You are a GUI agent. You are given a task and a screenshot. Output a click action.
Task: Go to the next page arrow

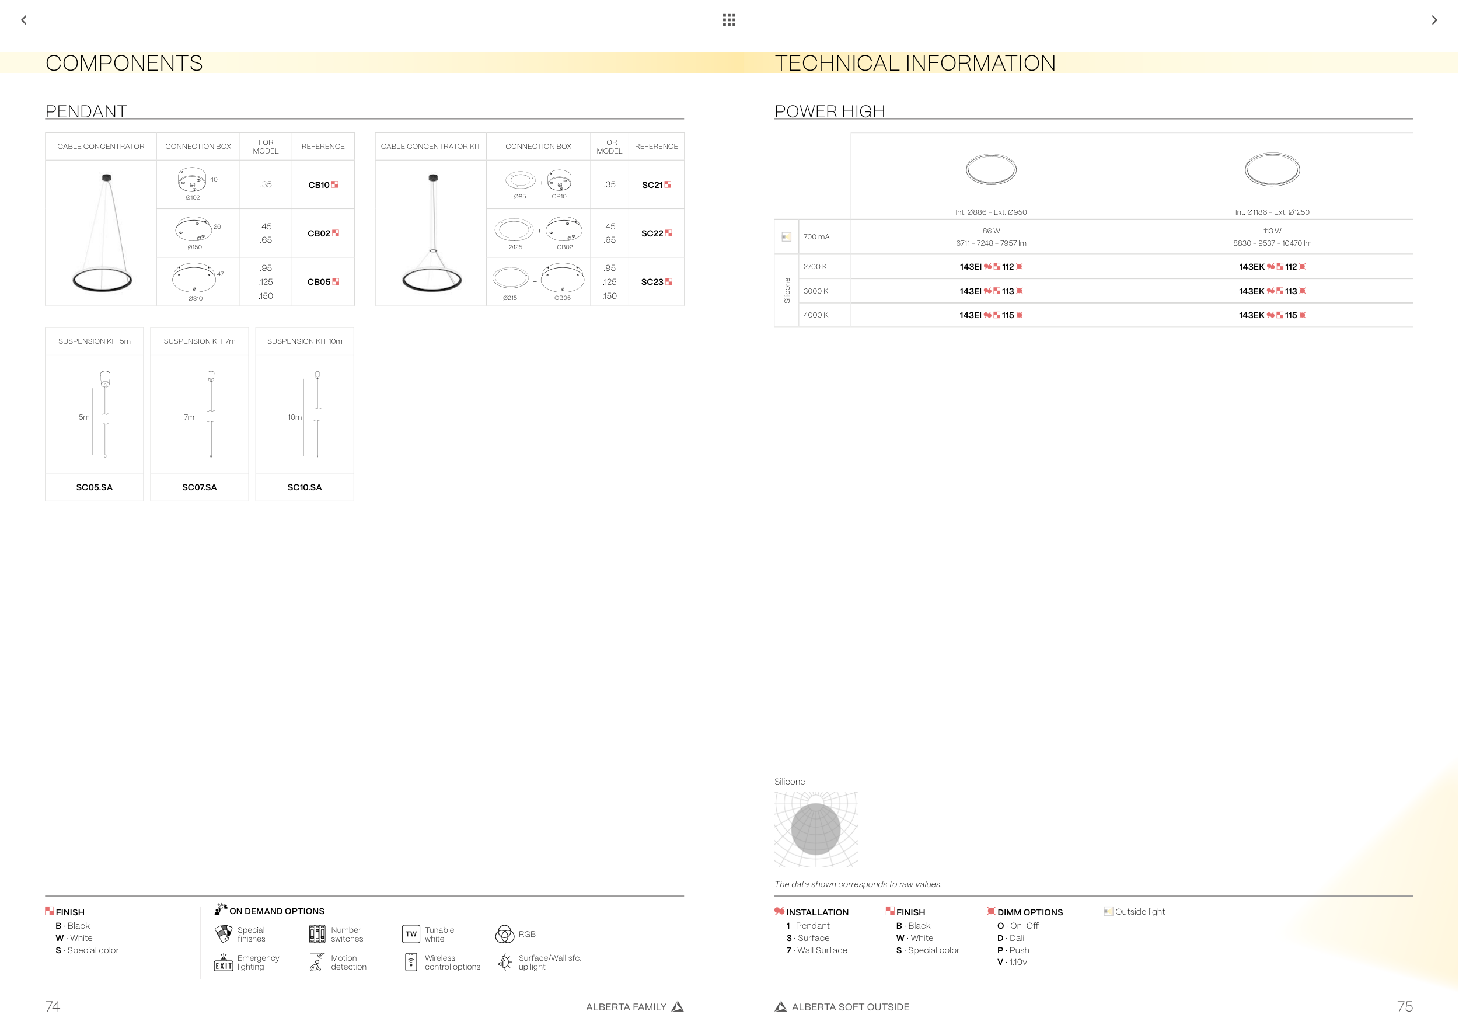tap(1434, 20)
